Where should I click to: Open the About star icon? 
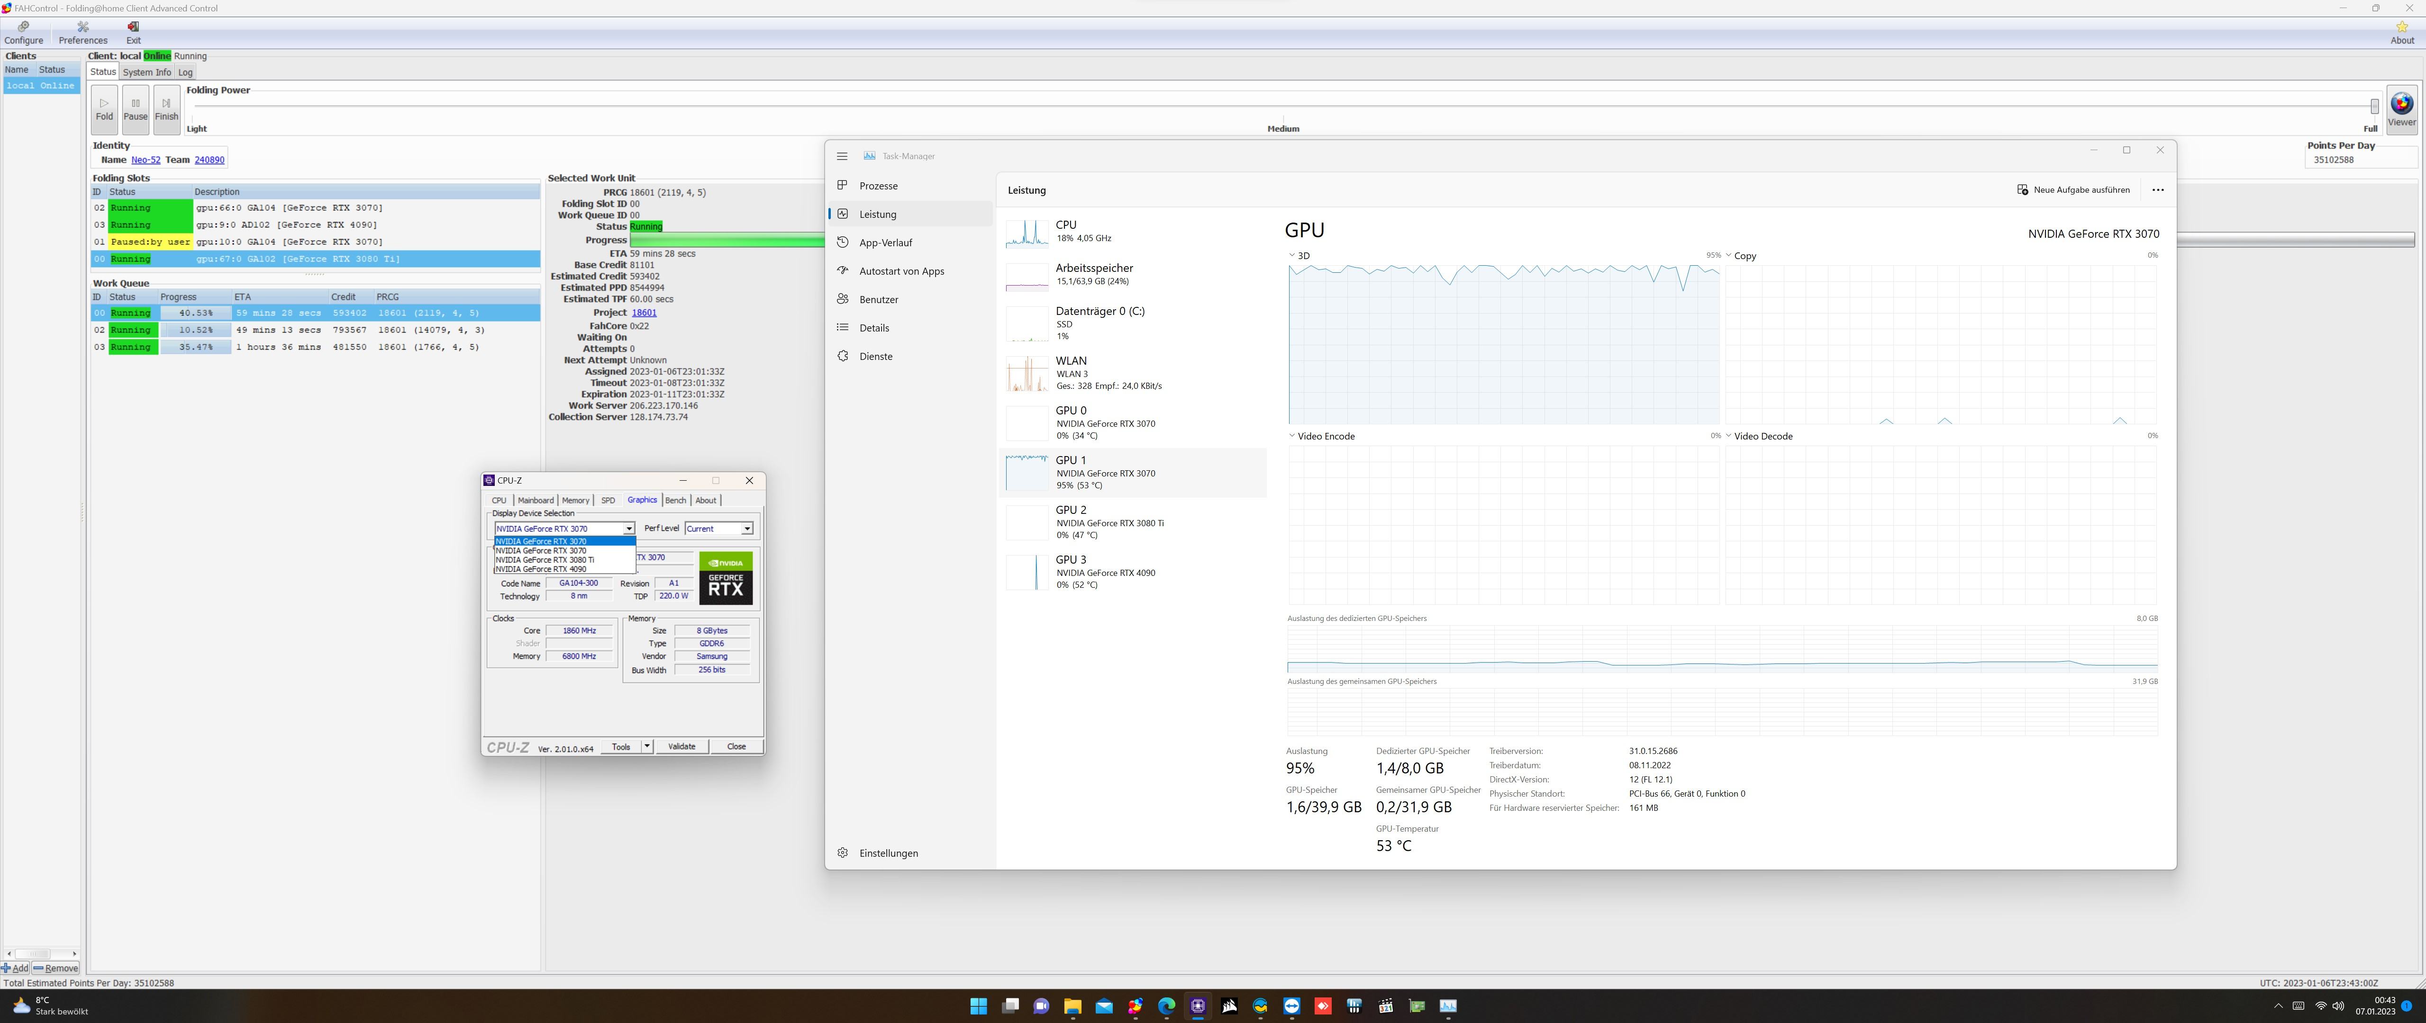pyautogui.click(x=2401, y=33)
